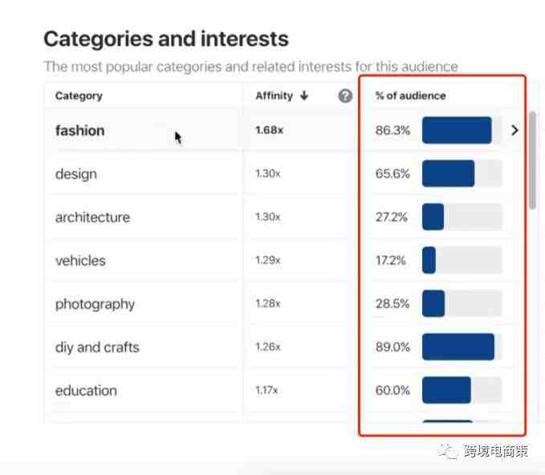Screen dimensions: 545x475
Task: Expand the fashion row chevron
Action: (514, 130)
